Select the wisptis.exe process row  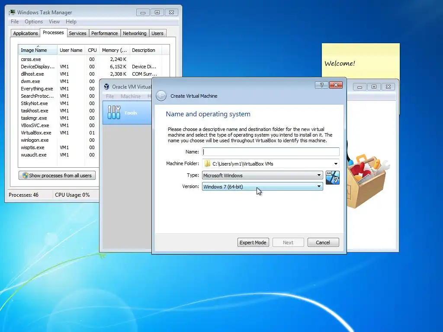(x=59, y=147)
